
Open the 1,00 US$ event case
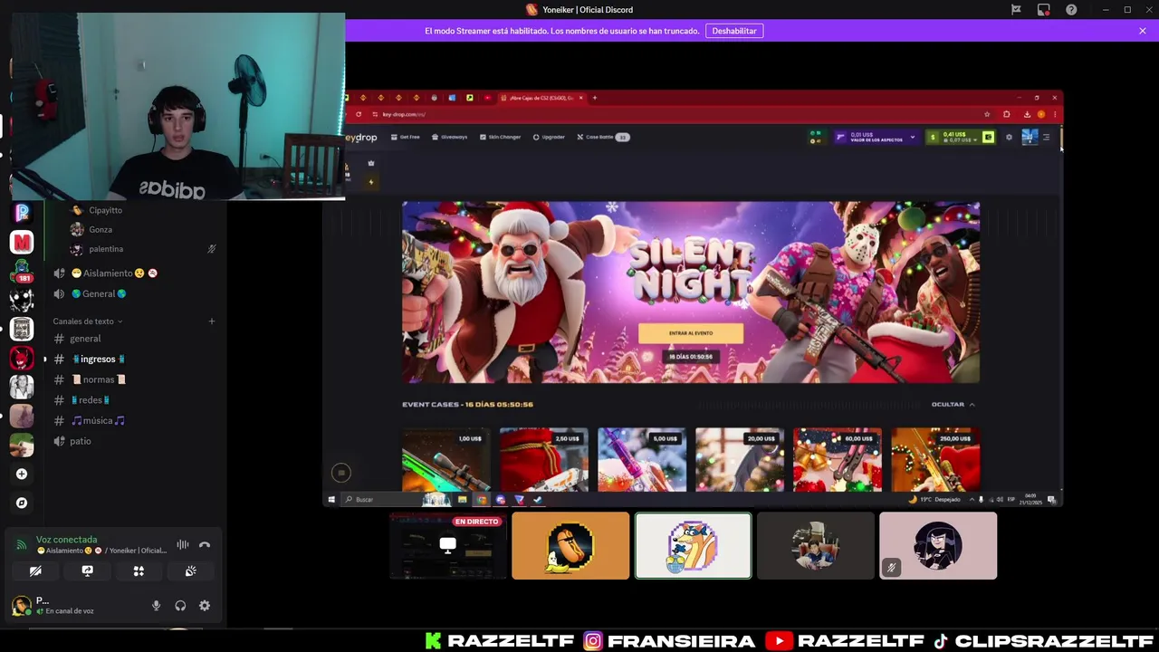(x=446, y=460)
